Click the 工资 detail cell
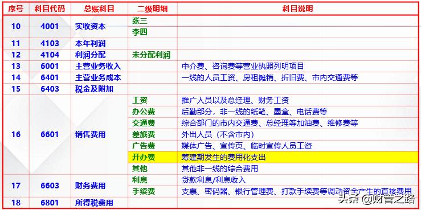This screenshot has width=421, height=210. [x=152, y=100]
